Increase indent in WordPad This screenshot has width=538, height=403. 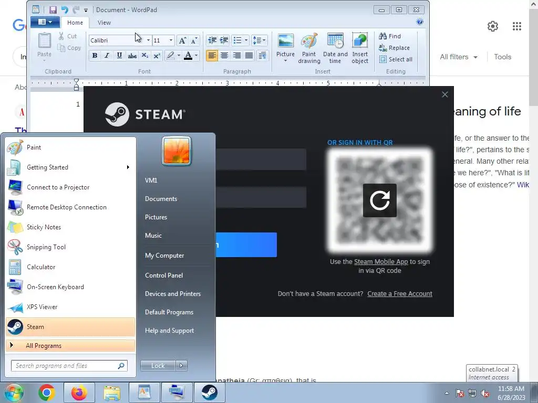224,40
